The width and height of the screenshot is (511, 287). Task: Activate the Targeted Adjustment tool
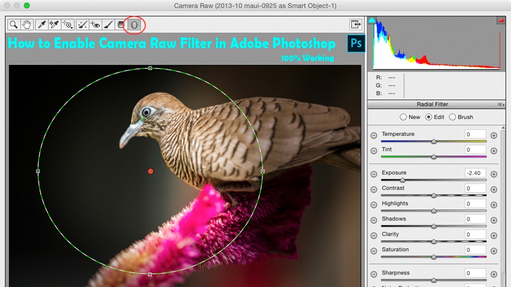point(68,25)
